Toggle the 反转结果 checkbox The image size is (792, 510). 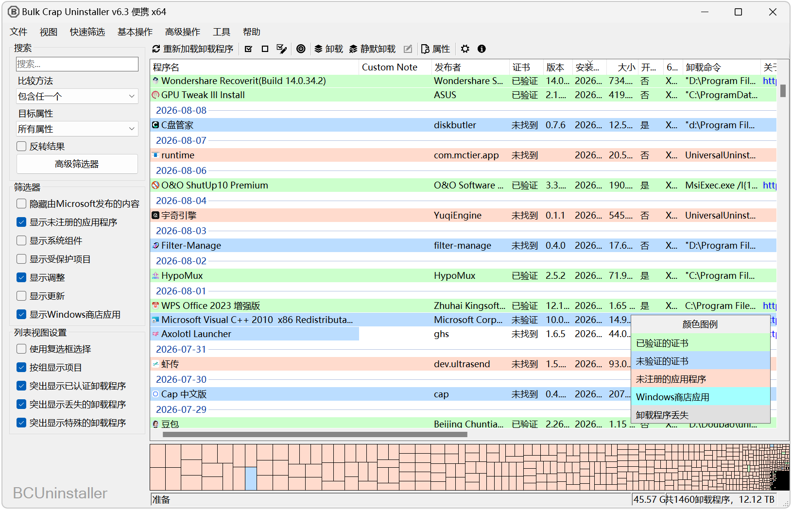(21, 146)
